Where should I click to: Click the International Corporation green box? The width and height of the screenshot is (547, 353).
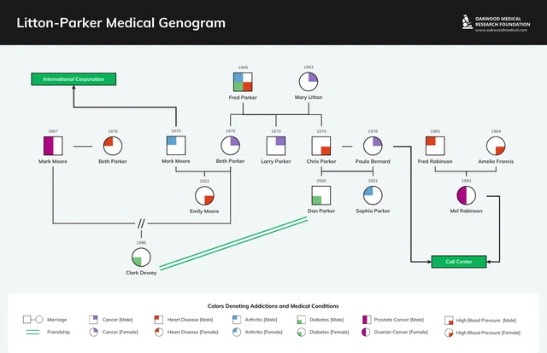[x=74, y=79]
